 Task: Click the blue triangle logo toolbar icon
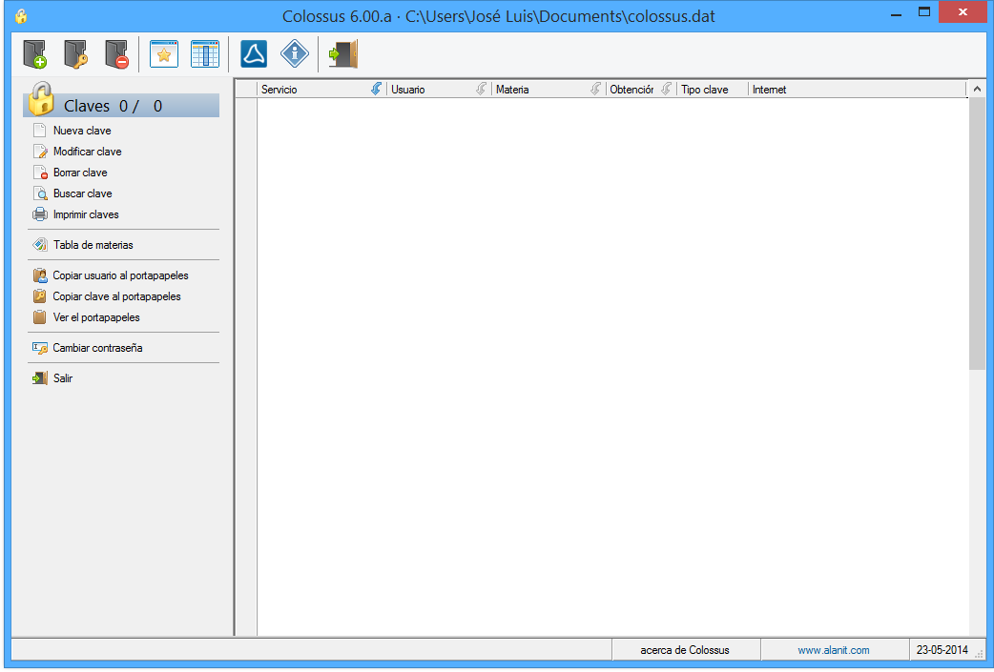tap(254, 54)
